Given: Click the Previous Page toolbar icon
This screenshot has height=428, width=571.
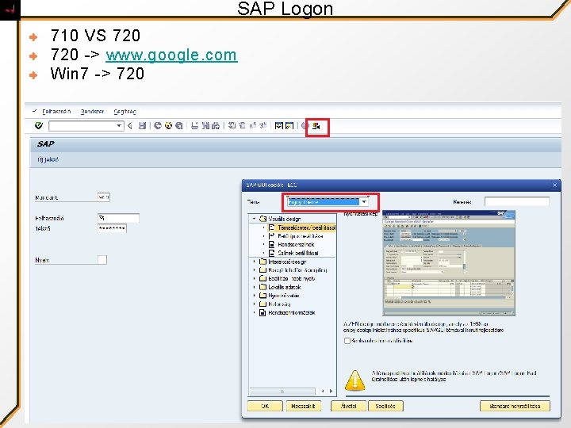Looking at the screenshot, I should pos(242,126).
